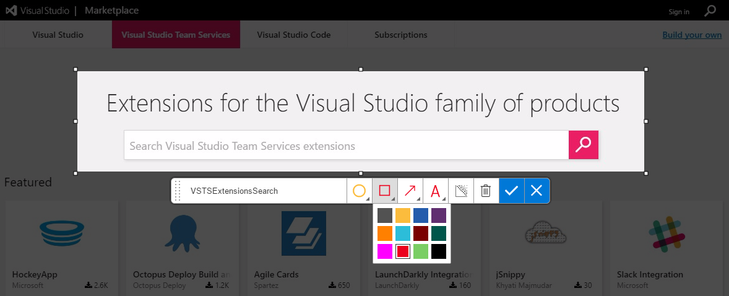
Task: Pick the dark green color swatch
Action: click(x=439, y=233)
